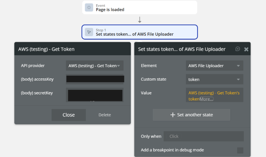Click the More... link in the Value expression
This screenshot has height=157, width=266.
pos(206,99)
